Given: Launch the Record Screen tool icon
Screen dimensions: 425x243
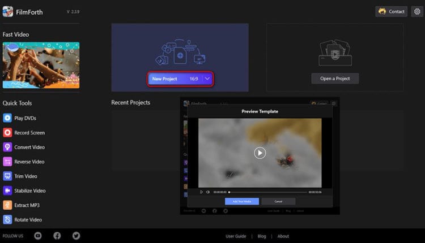Looking at the screenshot, I should [x=7, y=132].
